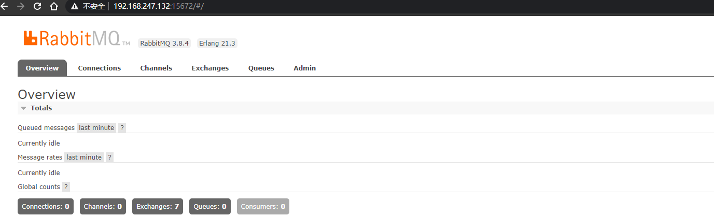The image size is (714, 216).
Task: Go to browser home page icon
Action: [53, 6]
